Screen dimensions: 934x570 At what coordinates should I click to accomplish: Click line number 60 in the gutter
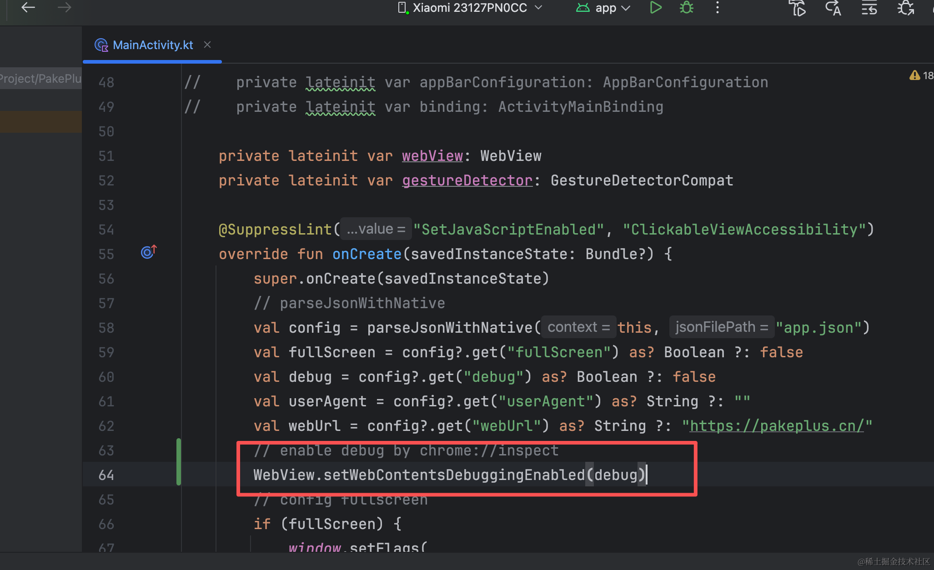[106, 377]
